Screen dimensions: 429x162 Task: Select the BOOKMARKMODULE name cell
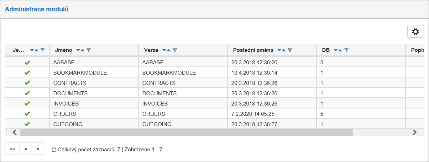[x=80, y=73]
